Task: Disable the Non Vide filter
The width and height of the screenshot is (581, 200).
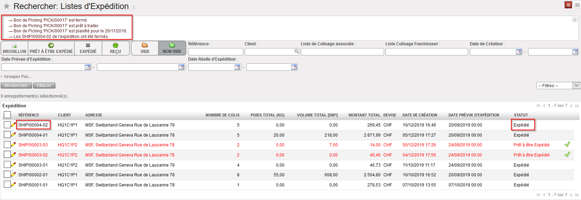Action: [x=172, y=48]
